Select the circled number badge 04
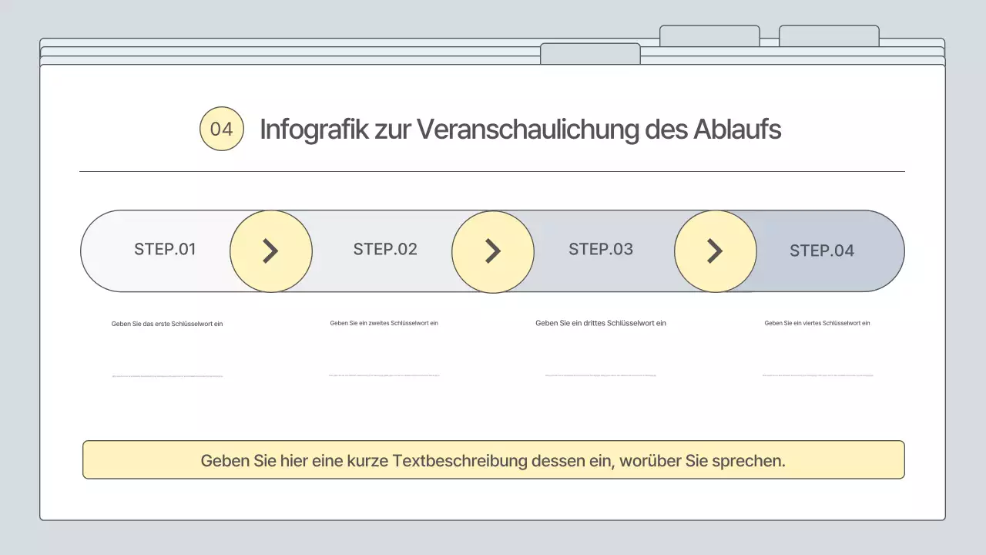 point(221,128)
